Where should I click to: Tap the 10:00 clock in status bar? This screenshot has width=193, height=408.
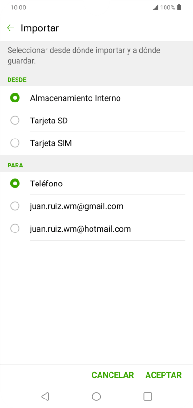pyautogui.click(x=18, y=8)
